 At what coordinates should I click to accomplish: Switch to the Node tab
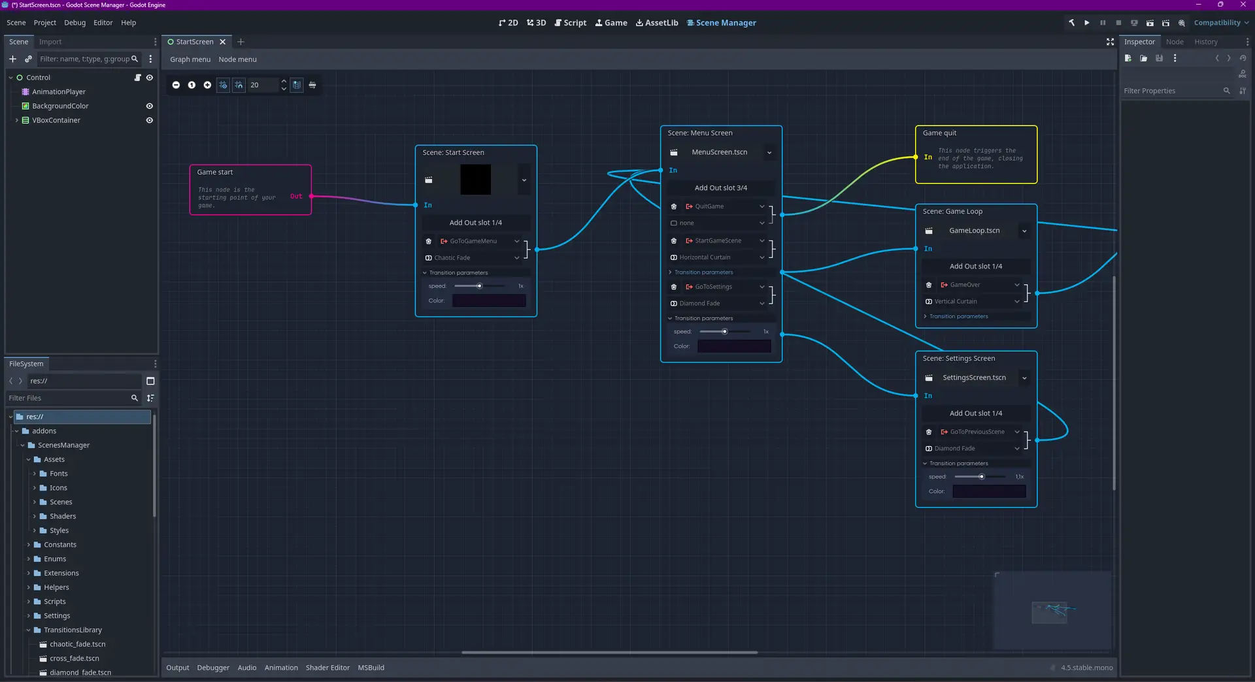[x=1175, y=42]
